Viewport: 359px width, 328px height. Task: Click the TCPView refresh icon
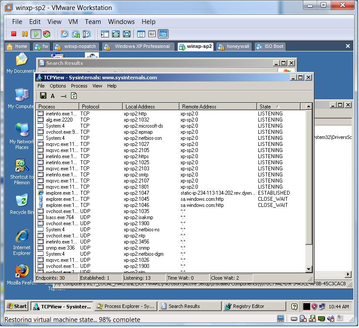click(x=74, y=96)
